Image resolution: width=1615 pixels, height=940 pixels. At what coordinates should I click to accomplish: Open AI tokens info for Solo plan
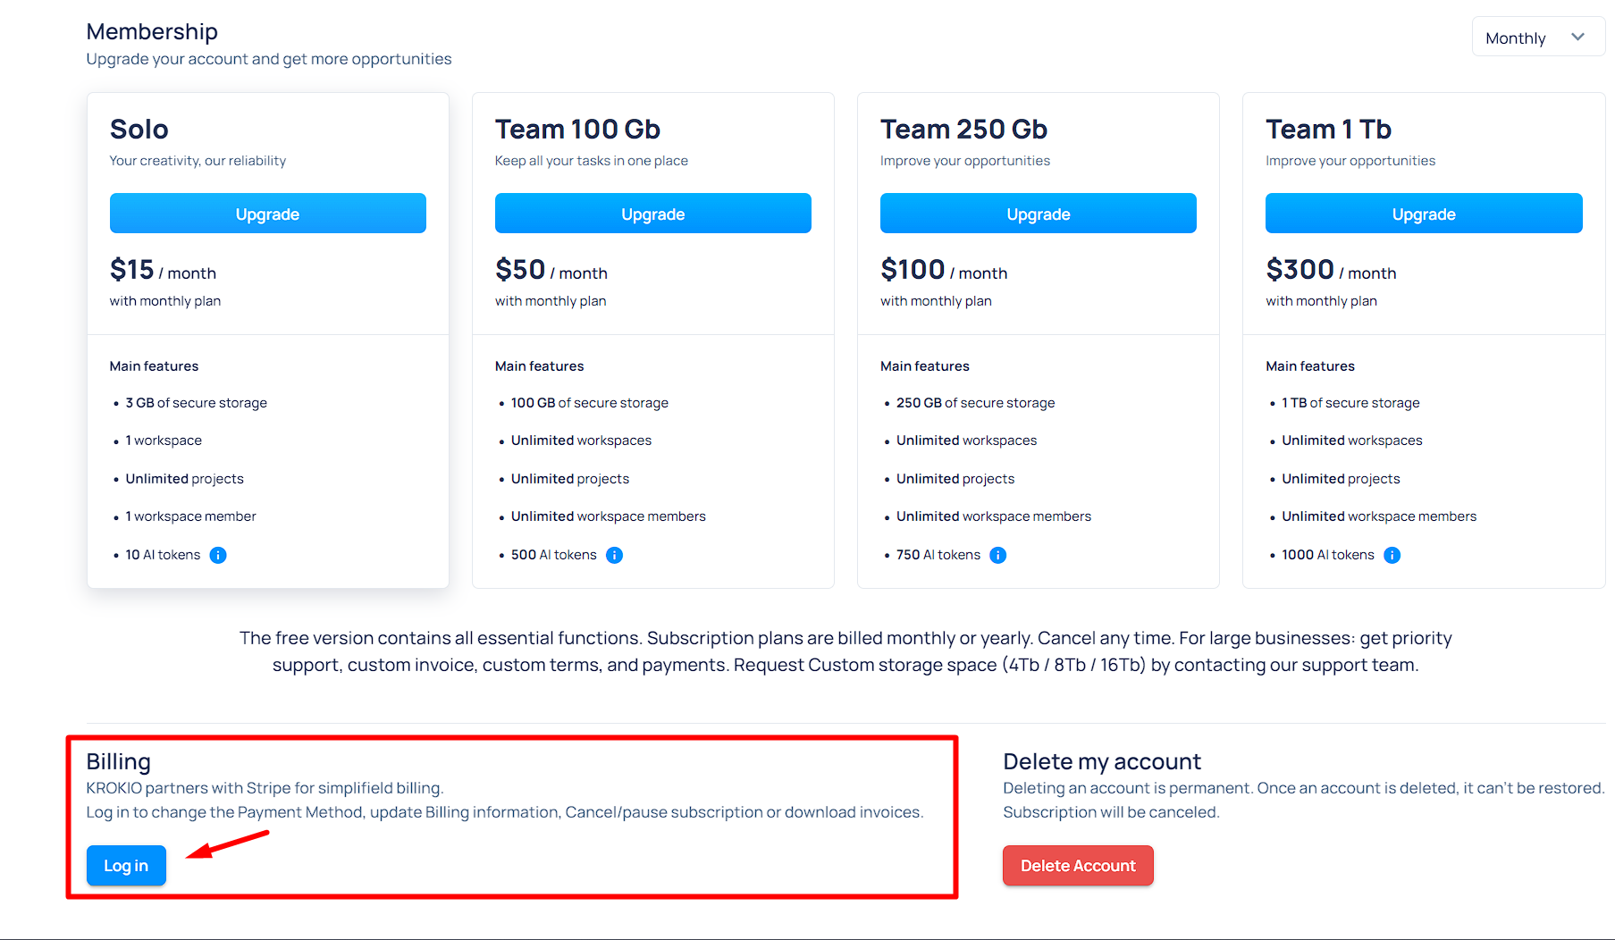point(218,555)
